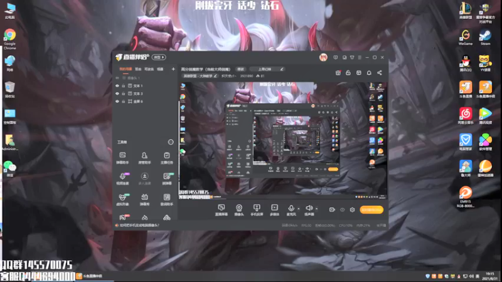Image resolution: width=502 pixels, height=282 pixels.
Task: Open 腾讯QQ desktop shortcut
Action: point(466,63)
